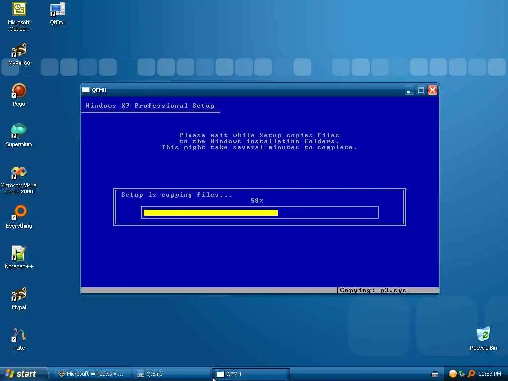508x381 pixels.
Task: Click 'Copying: p3.sys' status text
Action: click(373, 290)
